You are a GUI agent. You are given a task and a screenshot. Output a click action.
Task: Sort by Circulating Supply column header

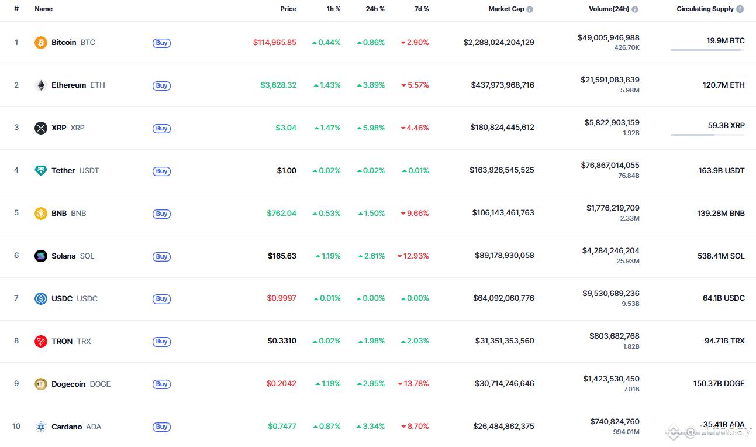705,9
